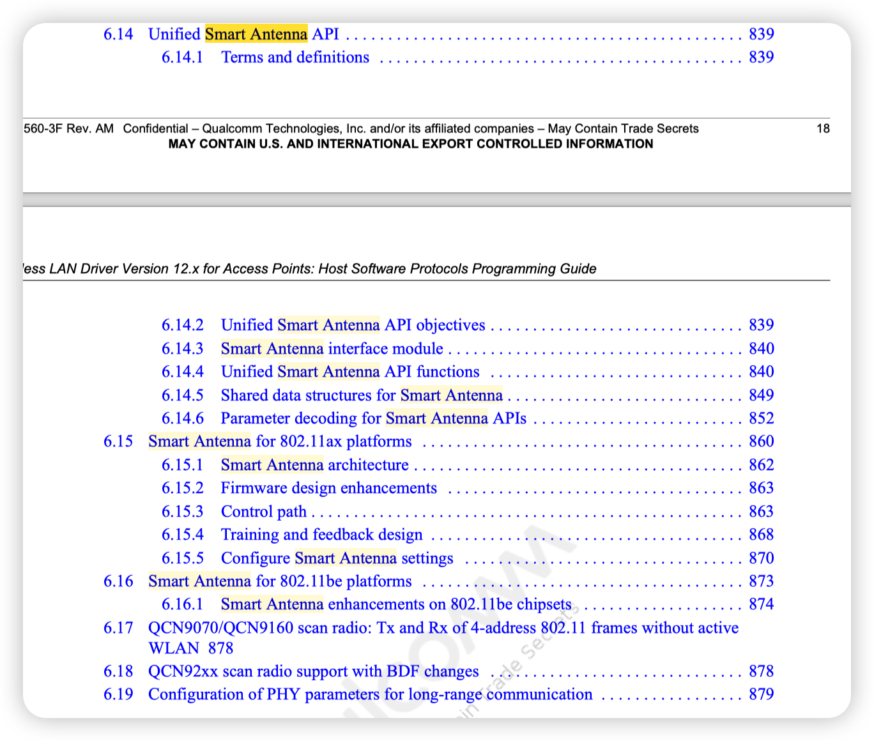Viewport: 874px width, 741px height.
Task: Go to Smart Antenna for 802.11ax platforms
Action: point(279,441)
